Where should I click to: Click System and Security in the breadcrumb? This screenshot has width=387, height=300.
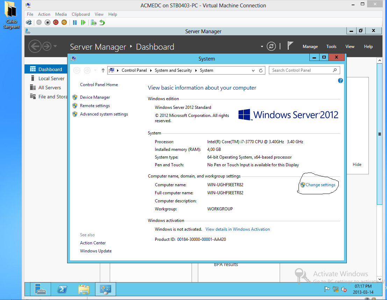(173, 70)
